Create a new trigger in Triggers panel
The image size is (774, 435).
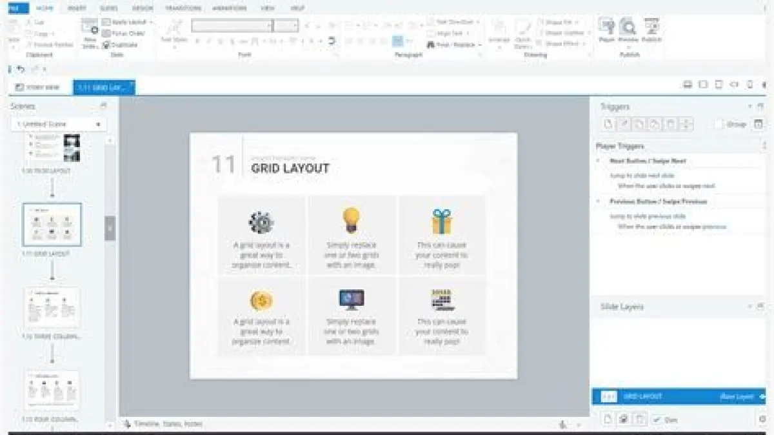click(607, 125)
